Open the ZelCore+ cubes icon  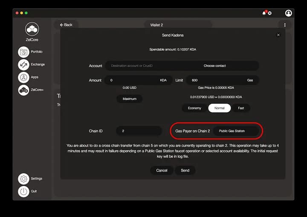23,90
